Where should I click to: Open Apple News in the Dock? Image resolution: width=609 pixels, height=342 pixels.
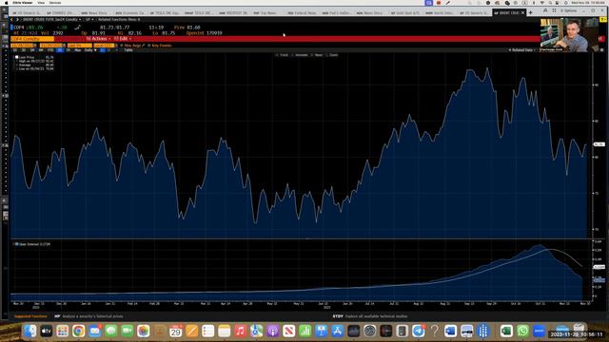point(288,332)
